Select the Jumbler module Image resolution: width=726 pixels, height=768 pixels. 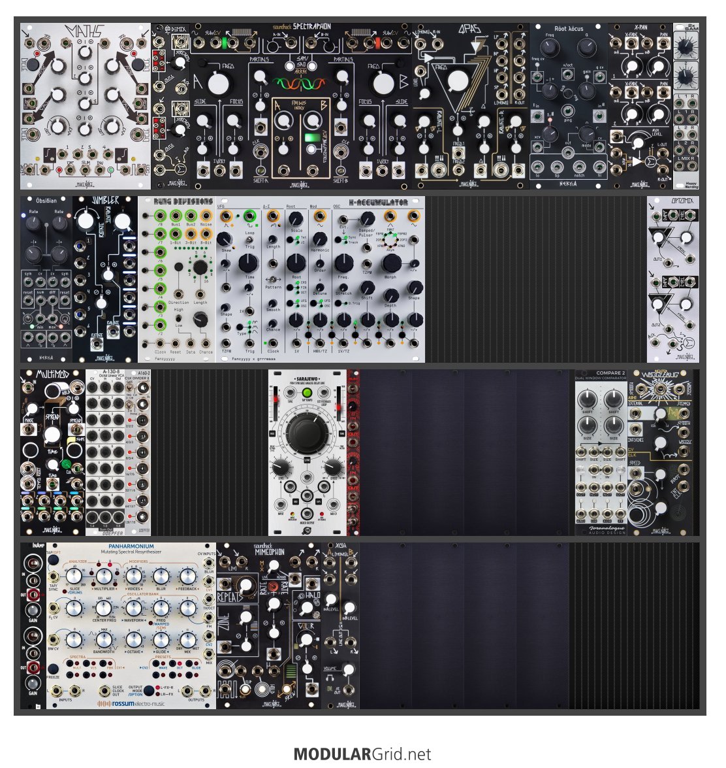[x=105, y=279]
